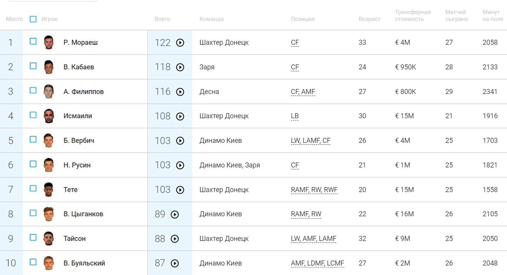
Task: Check the box for Тете
Action: 33,188
